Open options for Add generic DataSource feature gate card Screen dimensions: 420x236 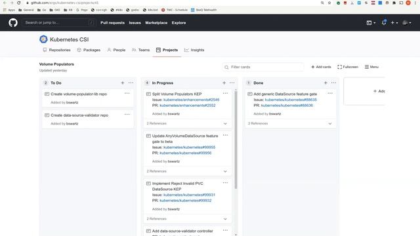pos(330,93)
